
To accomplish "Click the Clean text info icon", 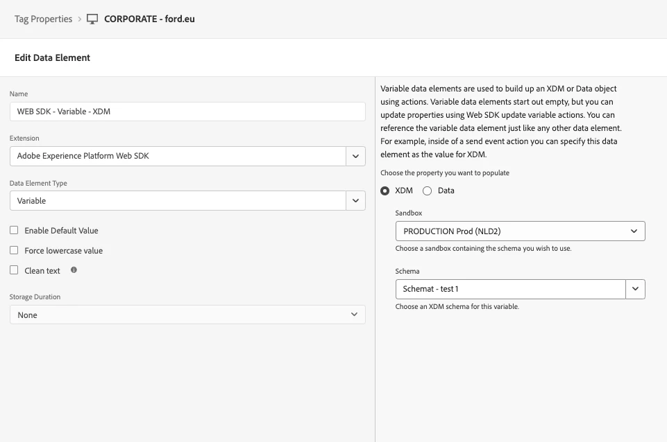I will tap(74, 270).
